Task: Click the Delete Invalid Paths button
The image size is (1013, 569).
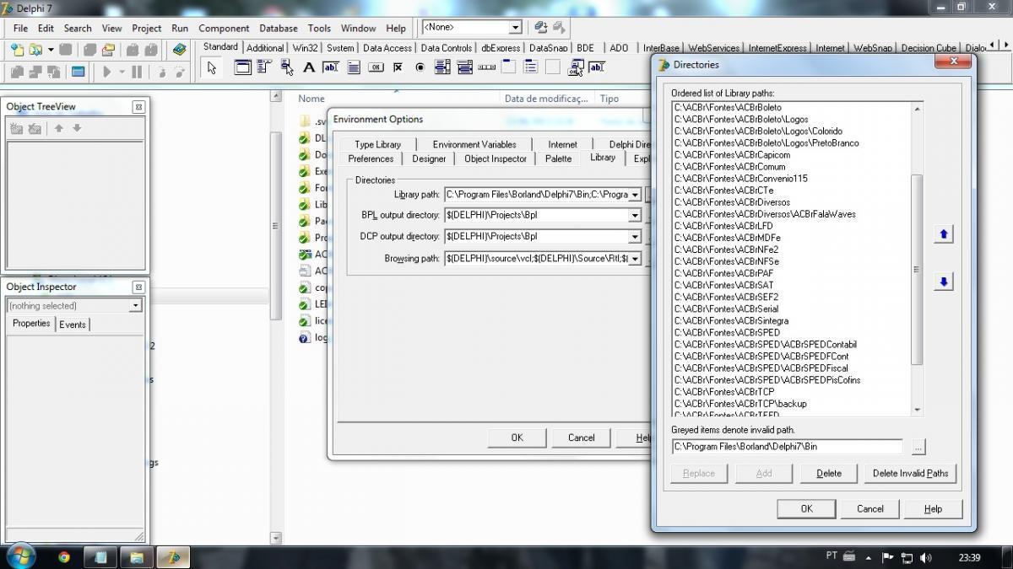Action: pyautogui.click(x=910, y=474)
